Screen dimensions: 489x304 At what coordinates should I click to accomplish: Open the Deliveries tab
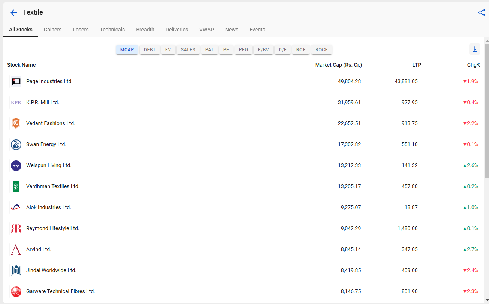click(176, 30)
